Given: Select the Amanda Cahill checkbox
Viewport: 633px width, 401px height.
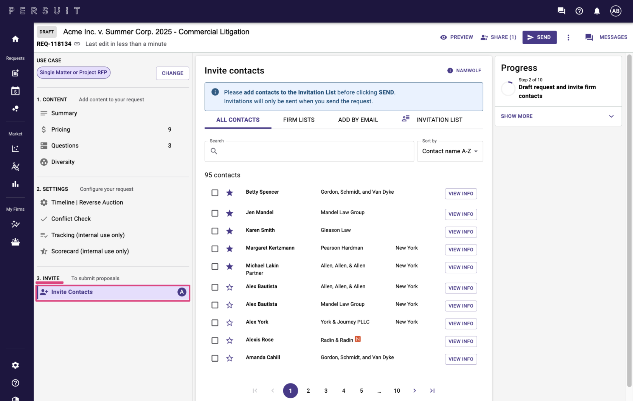Looking at the screenshot, I should click(x=215, y=358).
